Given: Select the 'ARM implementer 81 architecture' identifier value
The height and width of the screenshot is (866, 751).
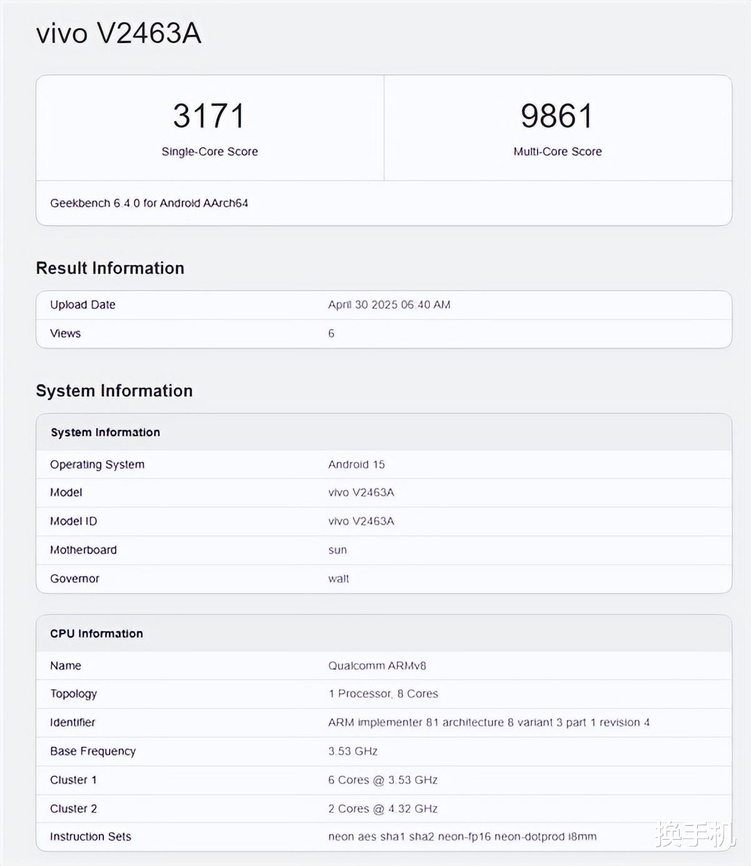Looking at the screenshot, I should 489,723.
